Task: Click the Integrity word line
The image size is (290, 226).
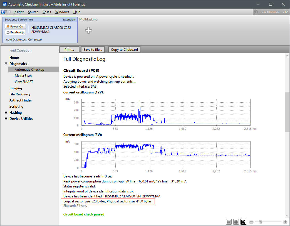Action: pyautogui.click(x=99, y=191)
